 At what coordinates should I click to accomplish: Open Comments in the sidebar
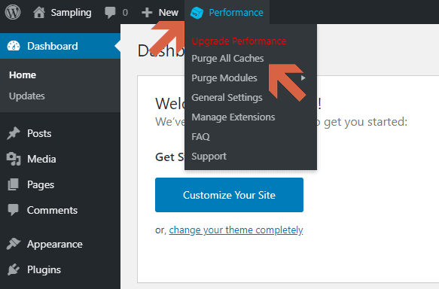(x=53, y=211)
